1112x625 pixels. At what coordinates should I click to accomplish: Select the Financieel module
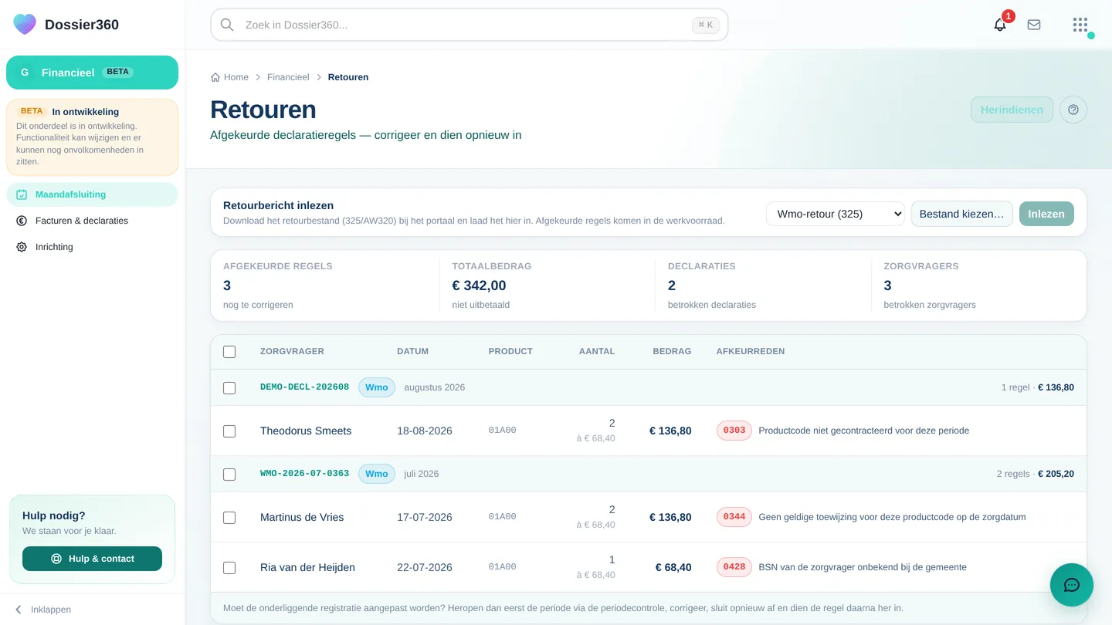92,73
